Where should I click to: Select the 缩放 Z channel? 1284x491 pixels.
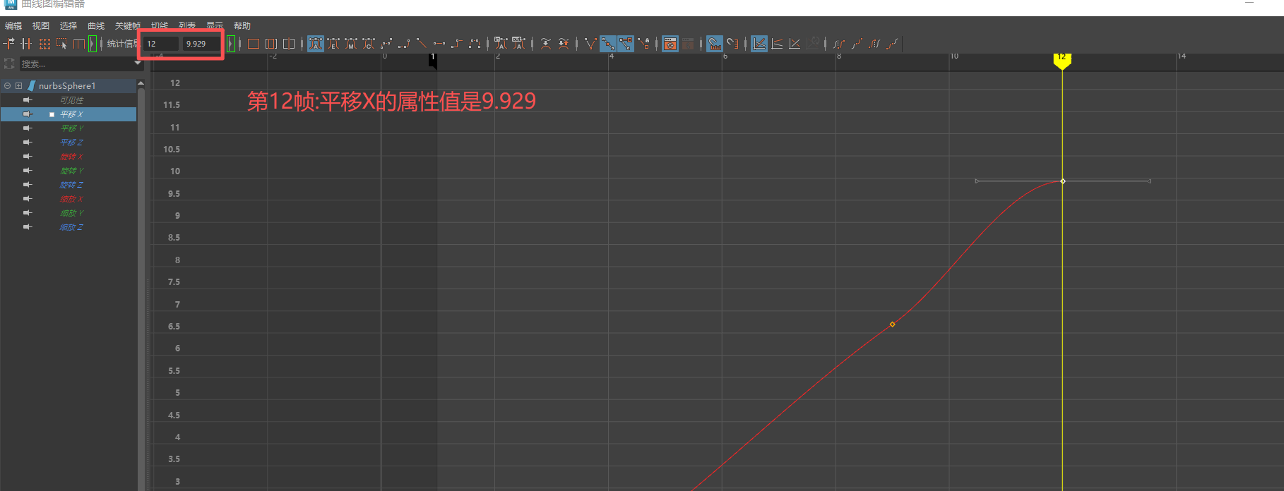pyautogui.click(x=71, y=227)
